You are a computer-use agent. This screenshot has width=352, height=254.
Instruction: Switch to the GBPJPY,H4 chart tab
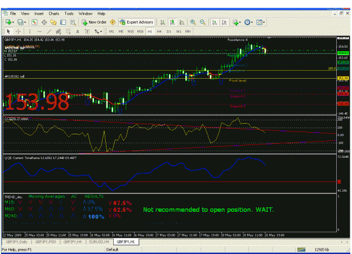72,242
